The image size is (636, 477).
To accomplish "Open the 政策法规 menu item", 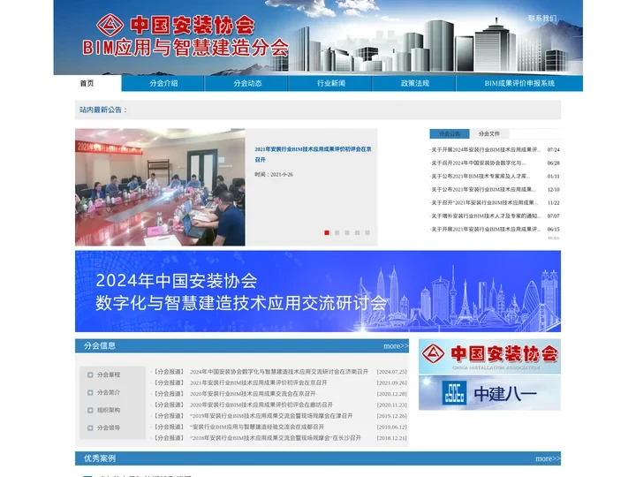I will 415,83.
